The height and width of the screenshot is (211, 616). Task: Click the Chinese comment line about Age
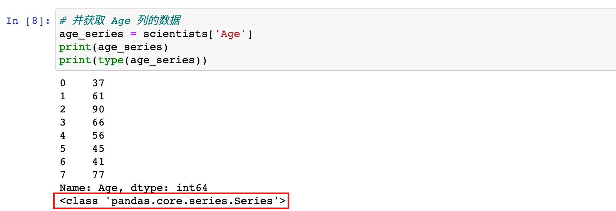[x=120, y=20]
